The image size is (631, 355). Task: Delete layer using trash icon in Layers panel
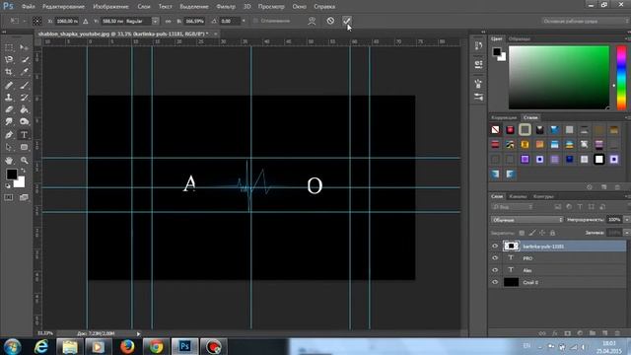point(617,333)
